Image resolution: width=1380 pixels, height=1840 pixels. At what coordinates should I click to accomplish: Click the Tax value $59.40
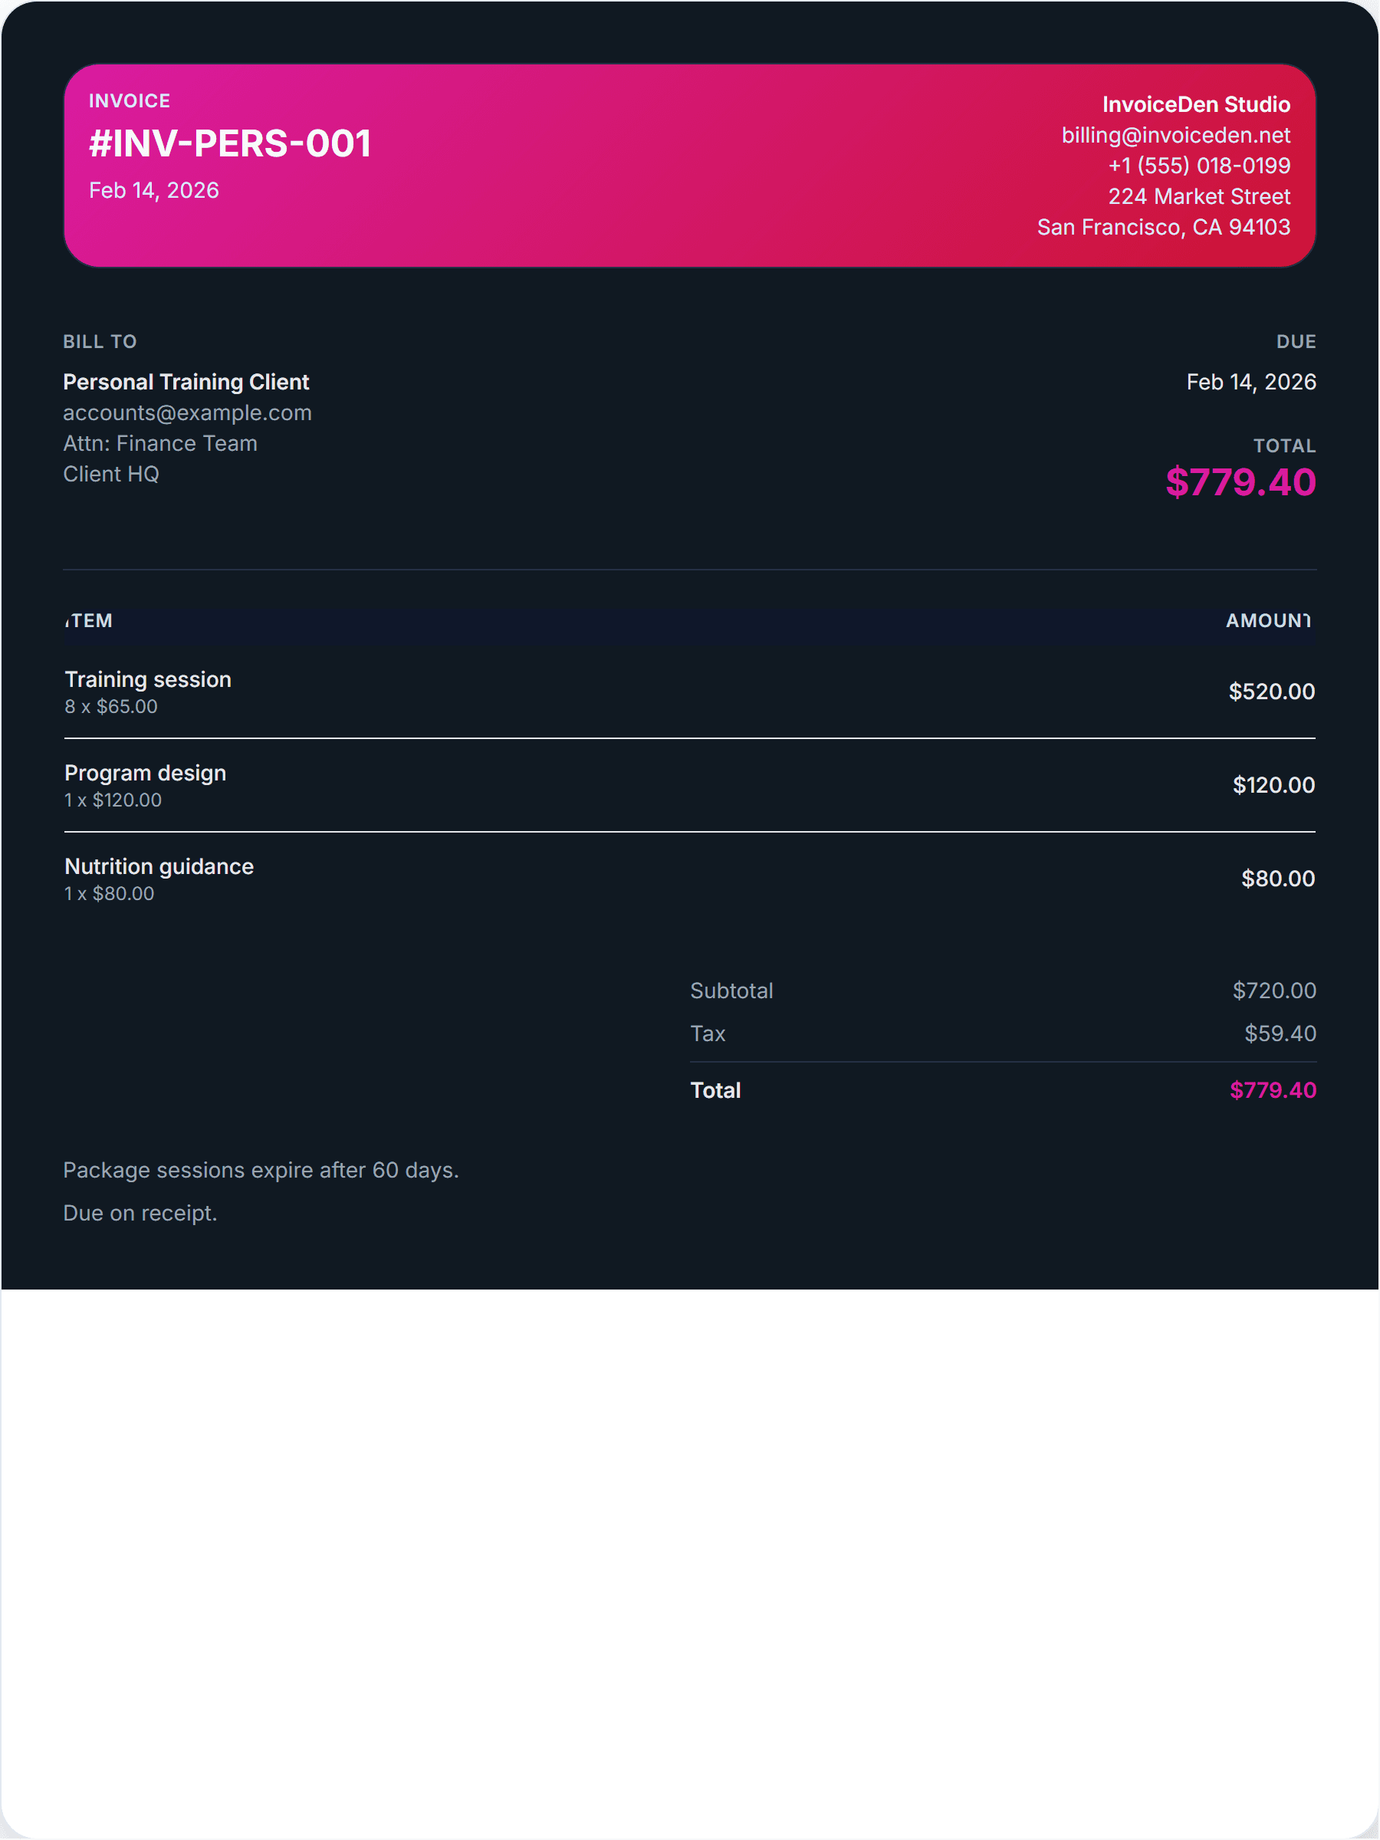pyautogui.click(x=1280, y=1033)
